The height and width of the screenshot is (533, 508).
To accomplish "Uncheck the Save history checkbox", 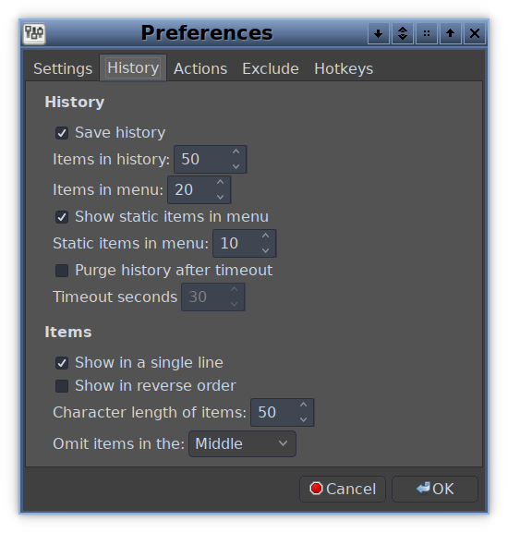I will coord(62,133).
